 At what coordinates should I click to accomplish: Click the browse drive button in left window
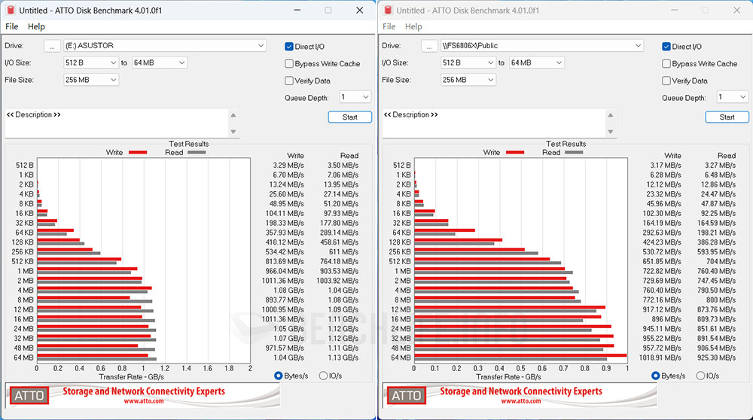pyautogui.click(x=52, y=46)
